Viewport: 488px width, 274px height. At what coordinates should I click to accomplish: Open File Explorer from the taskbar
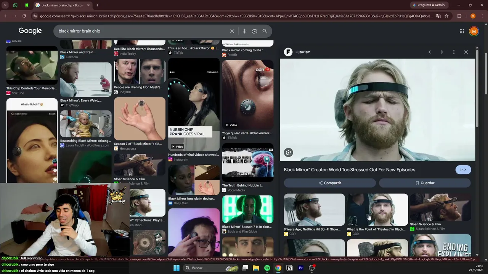(x=256, y=268)
